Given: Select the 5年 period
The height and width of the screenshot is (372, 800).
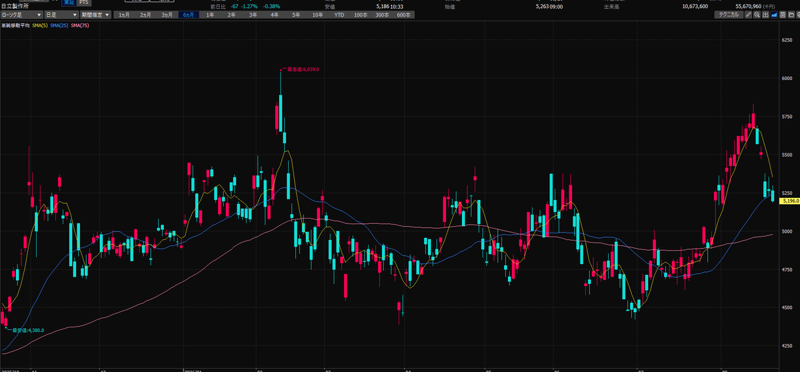Looking at the screenshot, I should 295,15.
